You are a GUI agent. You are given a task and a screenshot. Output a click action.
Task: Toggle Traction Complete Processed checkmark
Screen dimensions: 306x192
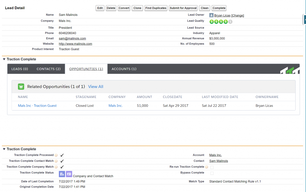pos(62,155)
